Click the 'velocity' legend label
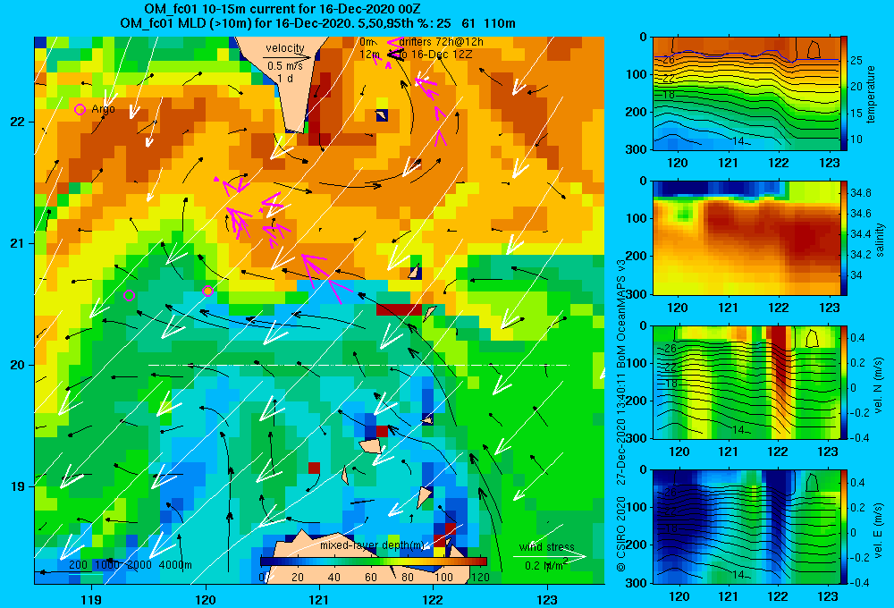The width and height of the screenshot is (894, 608). coord(285,48)
